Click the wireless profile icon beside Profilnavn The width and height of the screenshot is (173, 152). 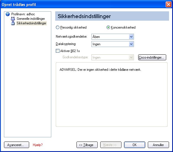point(8,14)
